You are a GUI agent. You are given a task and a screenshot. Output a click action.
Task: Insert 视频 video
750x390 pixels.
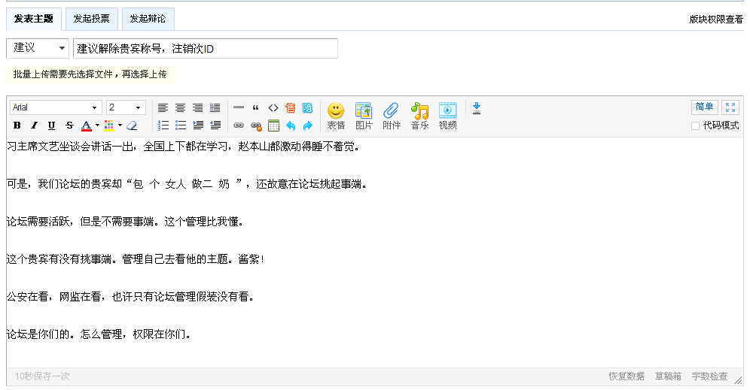(448, 116)
